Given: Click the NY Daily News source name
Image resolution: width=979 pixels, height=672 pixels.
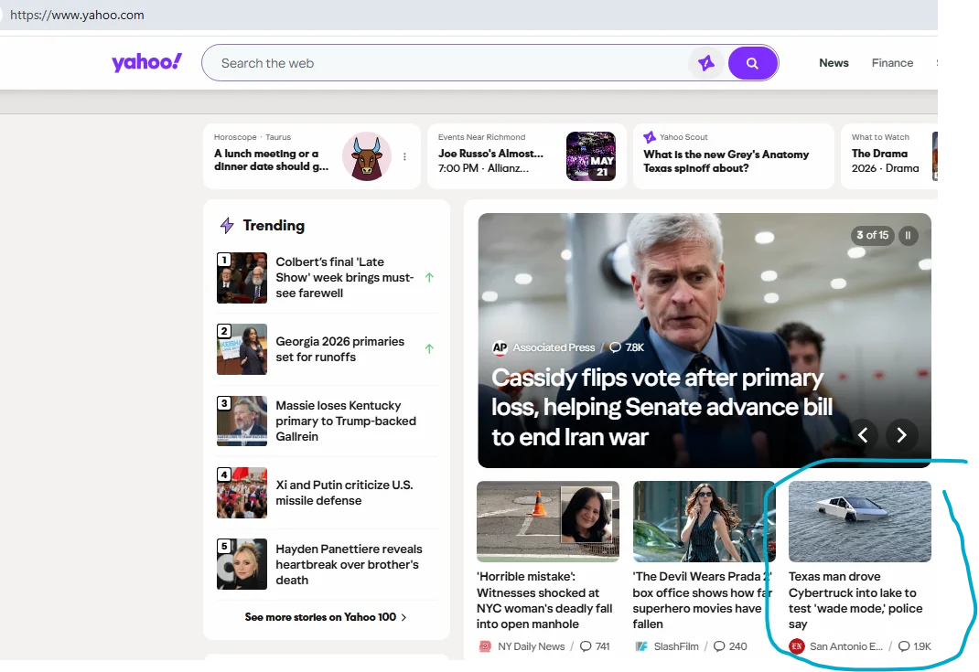Looking at the screenshot, I should point(532,646).
